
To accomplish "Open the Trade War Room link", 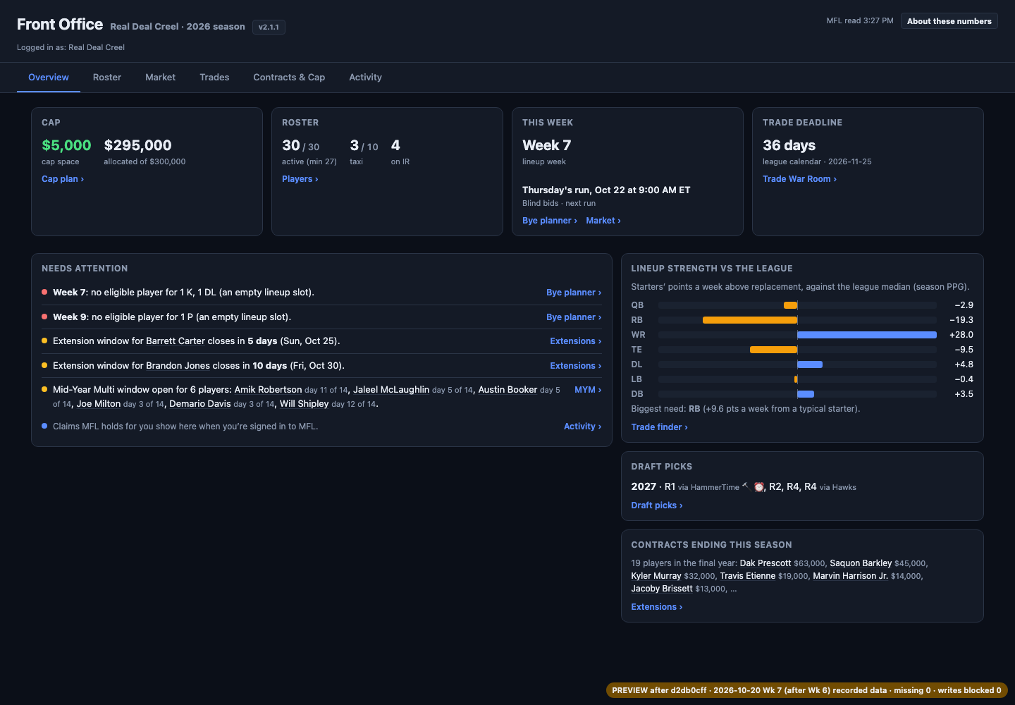I will 799,179.
